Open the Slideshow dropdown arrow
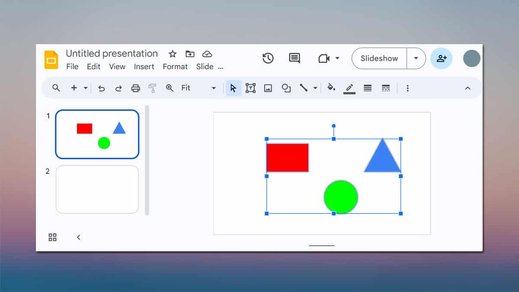 [416, 58]
